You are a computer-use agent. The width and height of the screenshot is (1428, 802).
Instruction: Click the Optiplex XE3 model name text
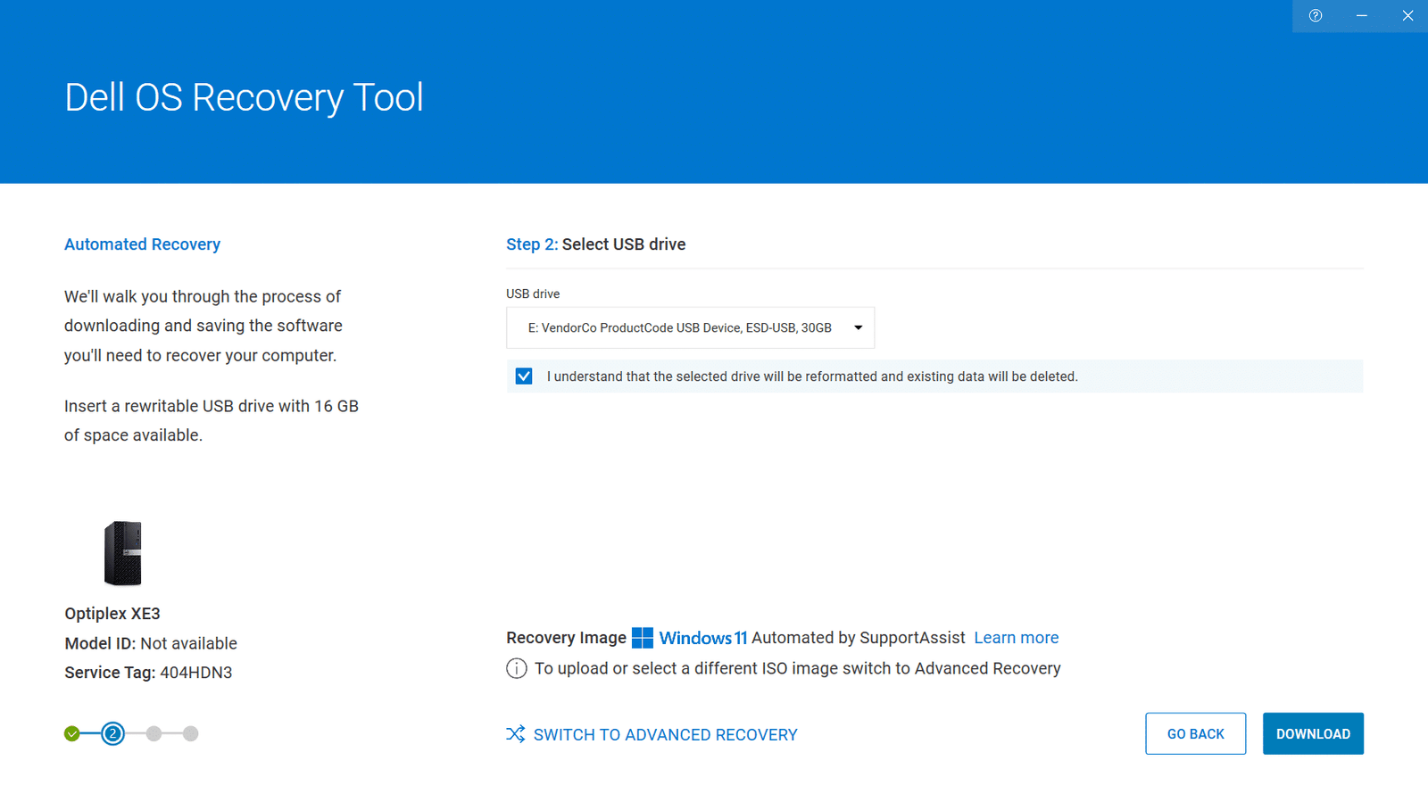click(112, 614)
